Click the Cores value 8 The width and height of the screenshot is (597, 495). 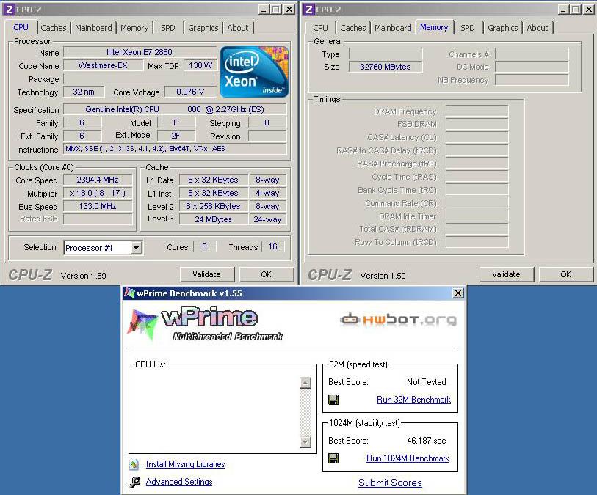pyautogui.click(x=204, y=246)
